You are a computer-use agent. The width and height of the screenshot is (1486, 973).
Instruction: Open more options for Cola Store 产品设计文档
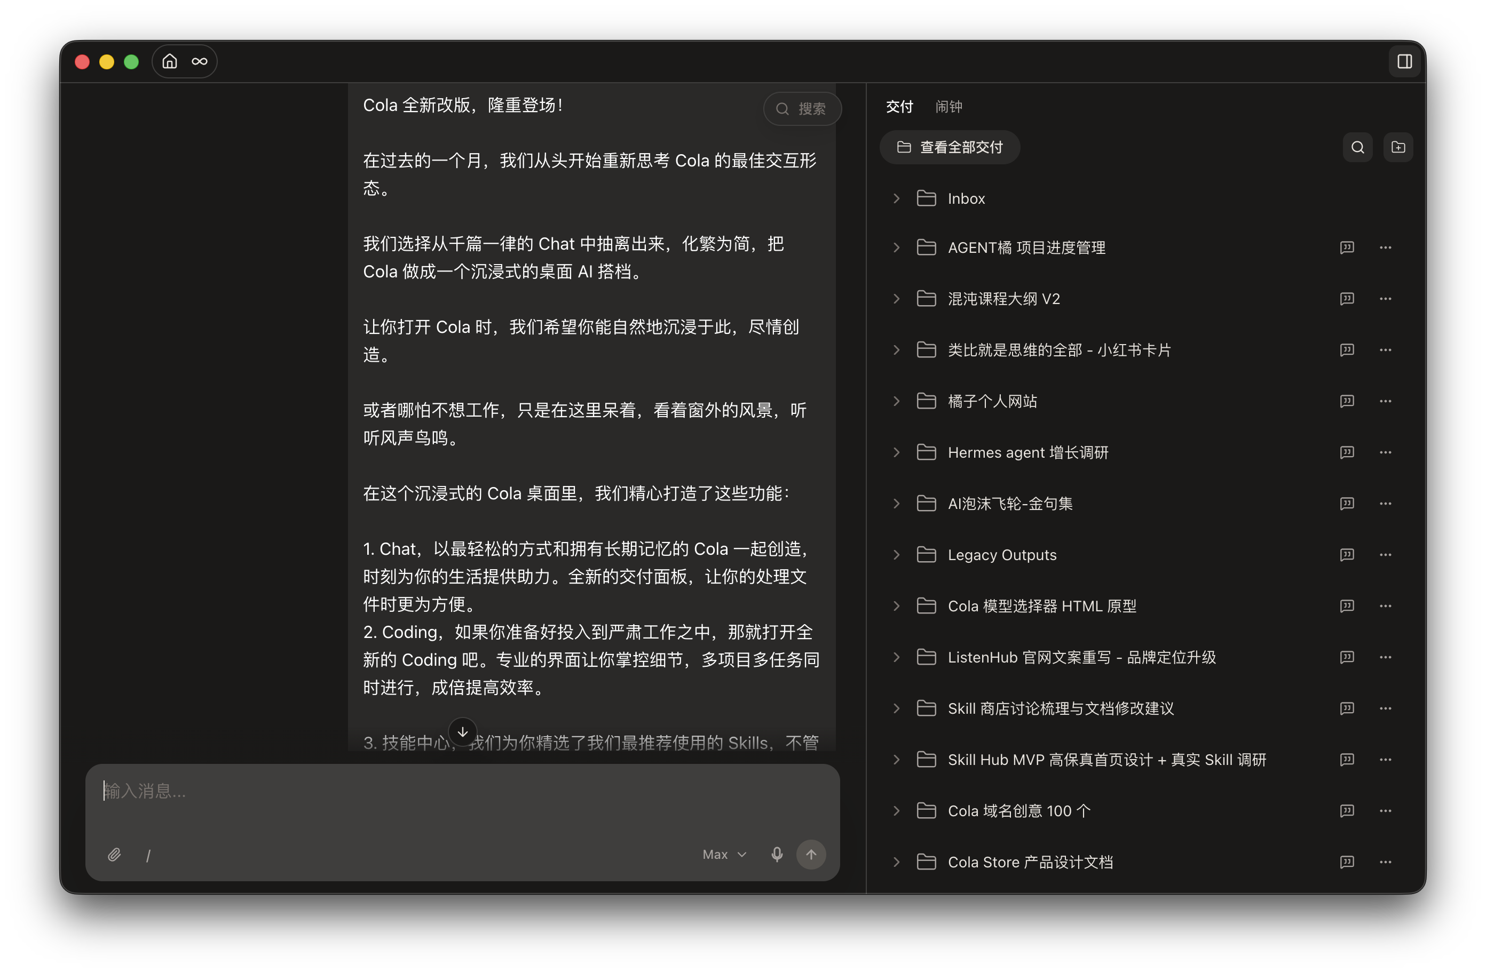coord(1386,862)
